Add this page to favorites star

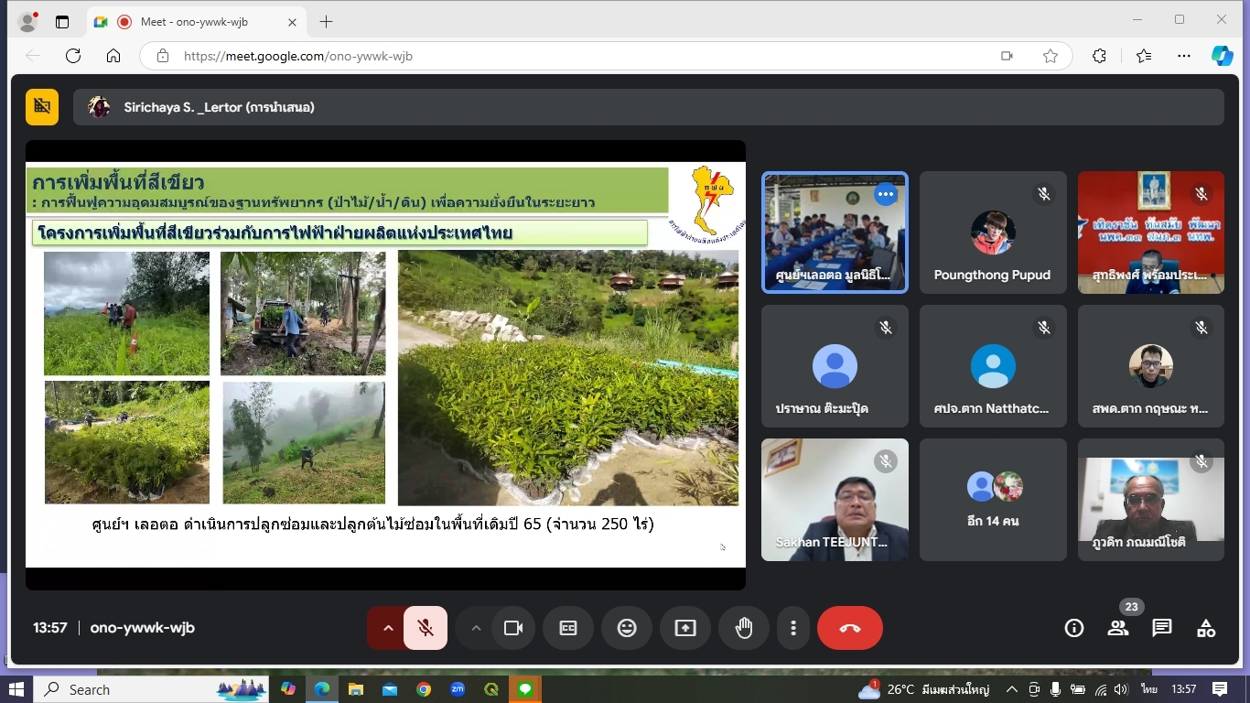click(1051, 56)
